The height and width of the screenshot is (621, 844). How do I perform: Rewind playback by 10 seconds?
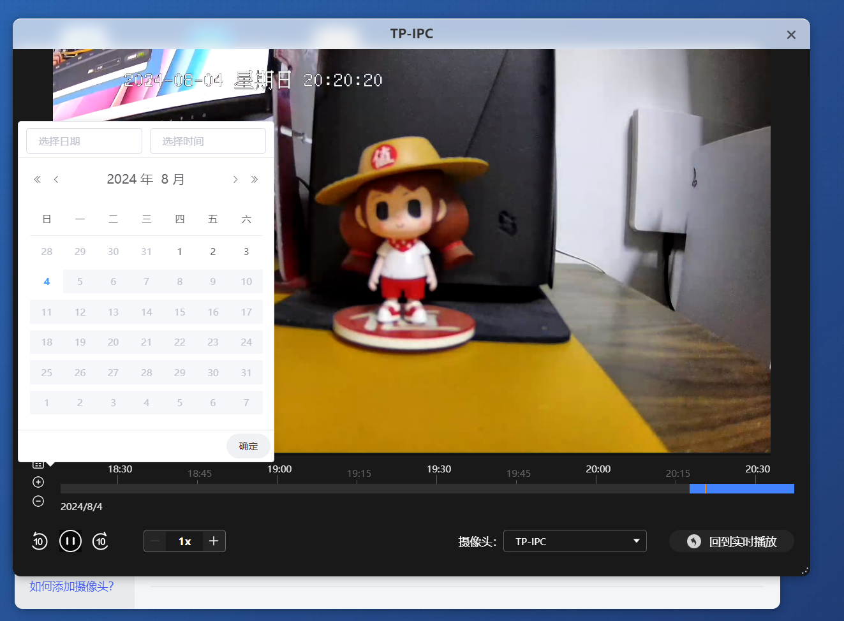pyautogui.click(x=40, y=541)
